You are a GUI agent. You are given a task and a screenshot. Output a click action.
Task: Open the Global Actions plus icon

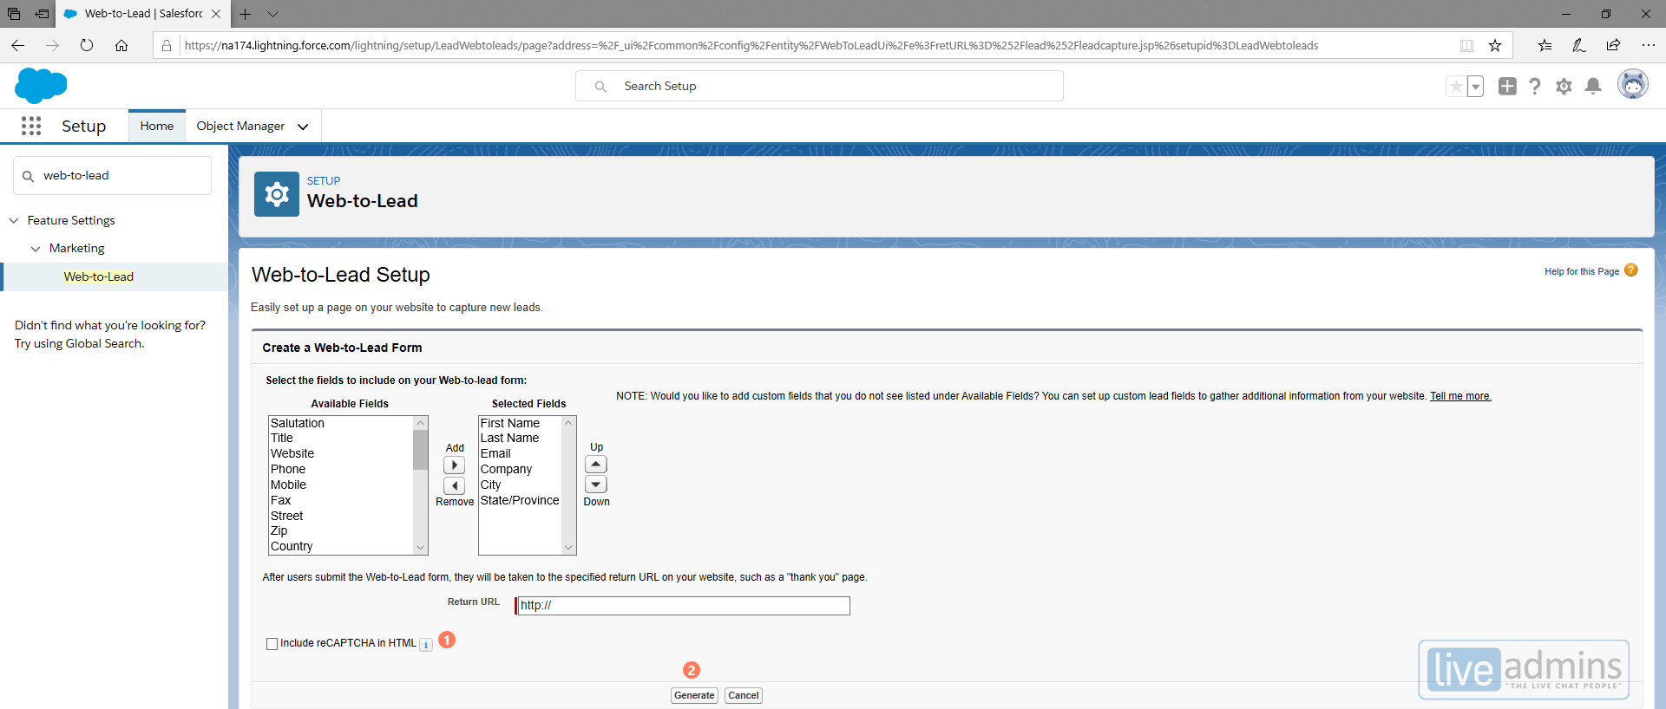[x=1507, y=86]
